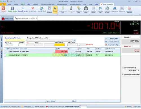The width and height of the screenshot is (141, 109).
Task: Open the sale date picker dropdown
Action: point(138,71)
